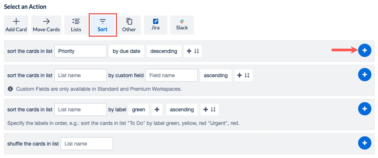
Task: Open the Add Card actions tab
Action: point(16,25)
